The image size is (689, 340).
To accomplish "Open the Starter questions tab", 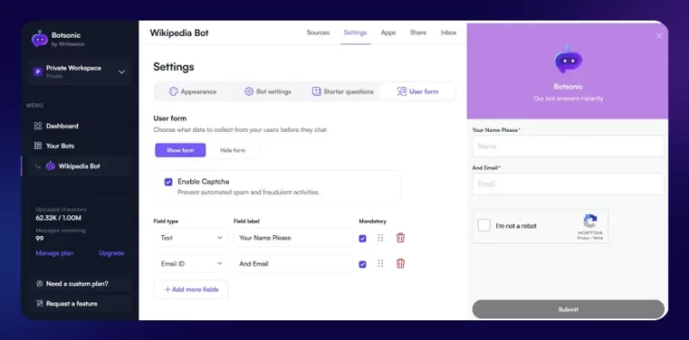I will click(x=343, y=92).
